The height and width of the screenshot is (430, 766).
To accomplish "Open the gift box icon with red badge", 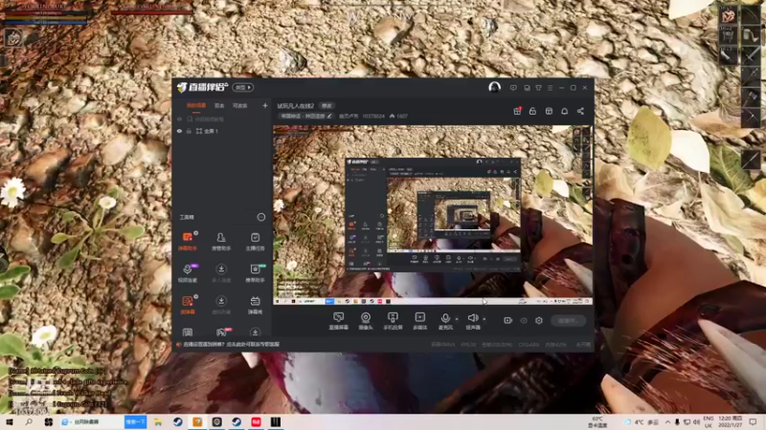I will click(x=517, y=111).
